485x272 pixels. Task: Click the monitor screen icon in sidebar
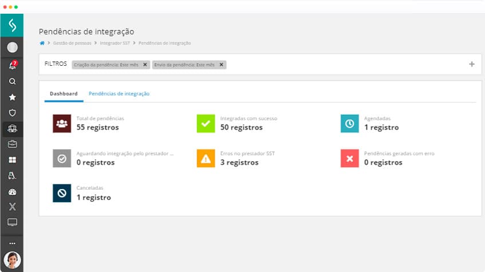click(x=12, y=222)
